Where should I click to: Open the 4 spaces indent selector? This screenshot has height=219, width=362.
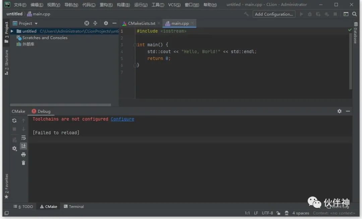coord(301,213)
